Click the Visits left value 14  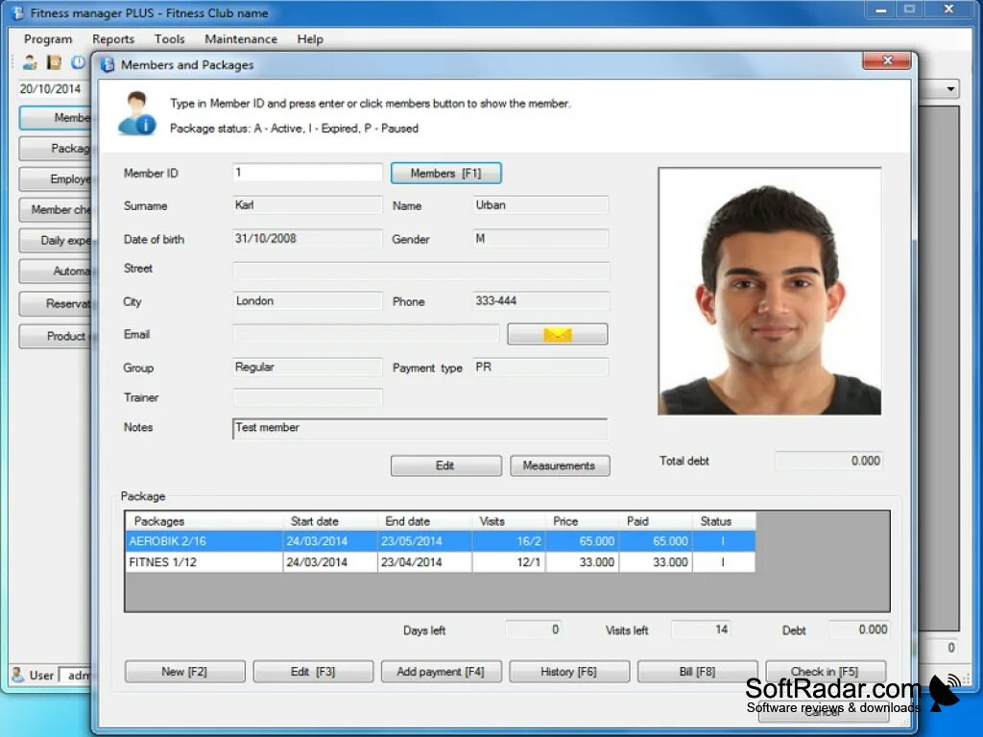[701, 630]
